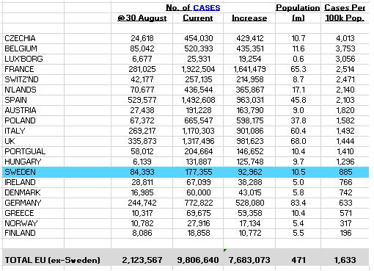
Task: Select the SWEDEN highlighted row label
Action: coord(20,172)
